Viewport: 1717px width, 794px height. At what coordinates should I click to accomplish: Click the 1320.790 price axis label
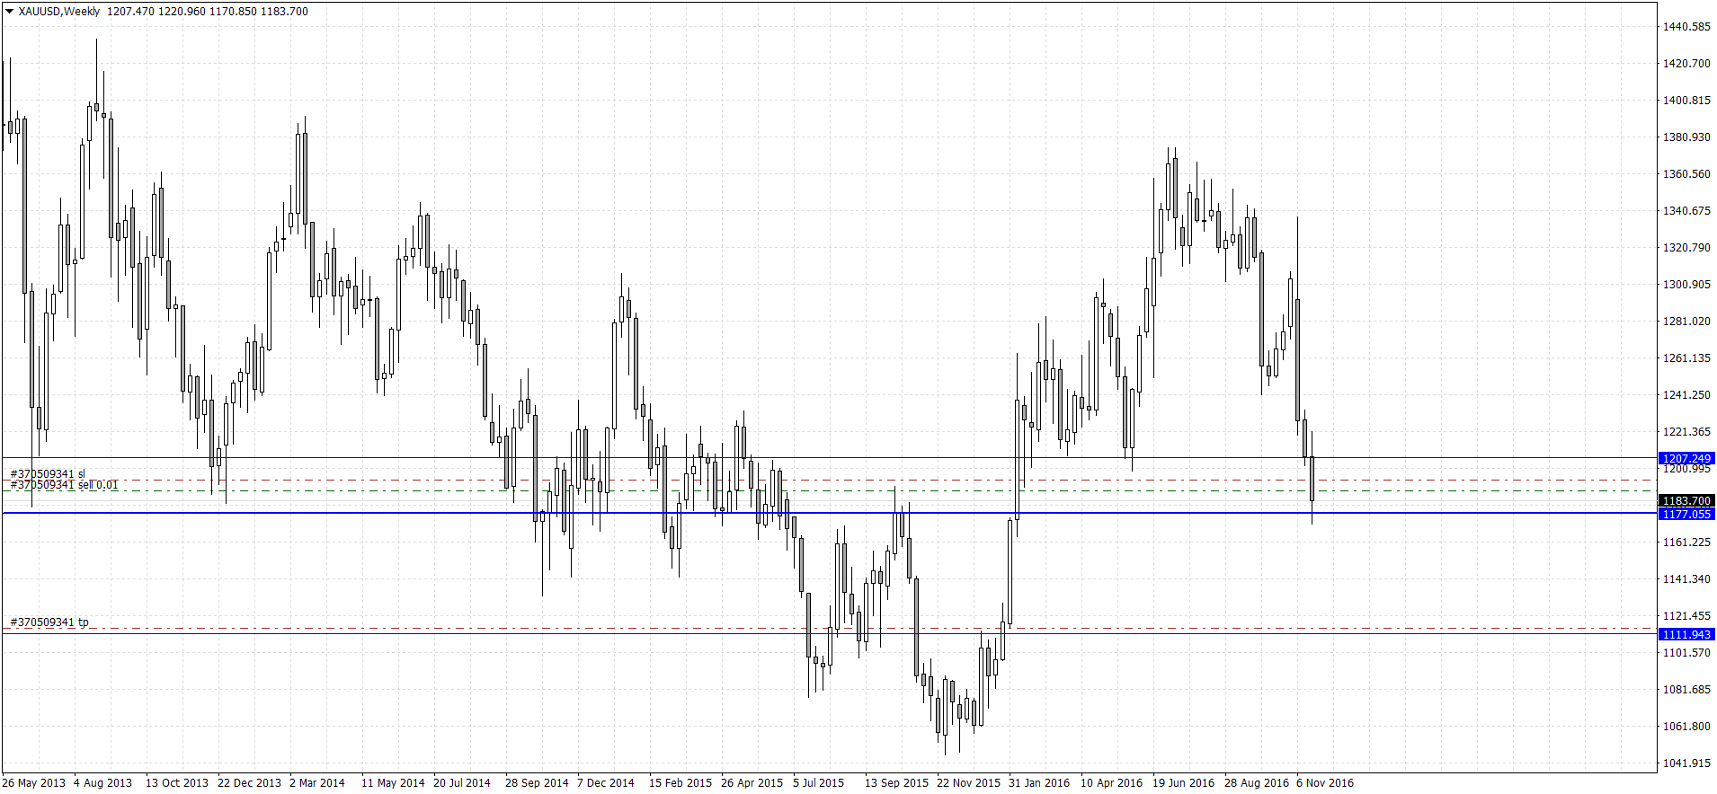pos(1686,248)
